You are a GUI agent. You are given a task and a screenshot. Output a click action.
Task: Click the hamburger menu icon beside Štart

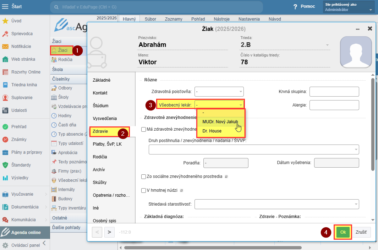(x=5, y=7)
